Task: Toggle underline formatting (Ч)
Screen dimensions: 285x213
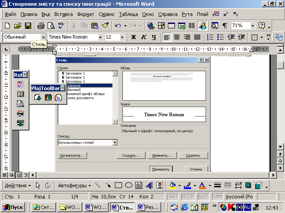Action: click(154, 37)
